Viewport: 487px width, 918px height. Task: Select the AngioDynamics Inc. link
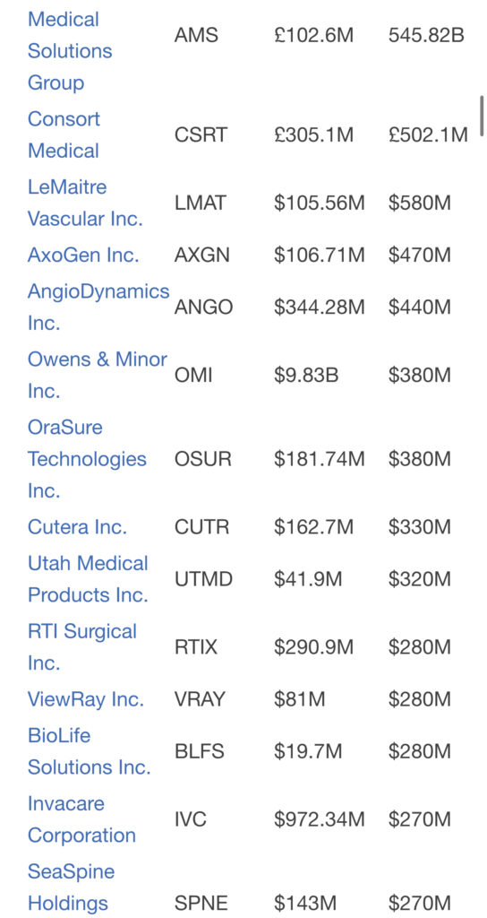coord(98,307)
